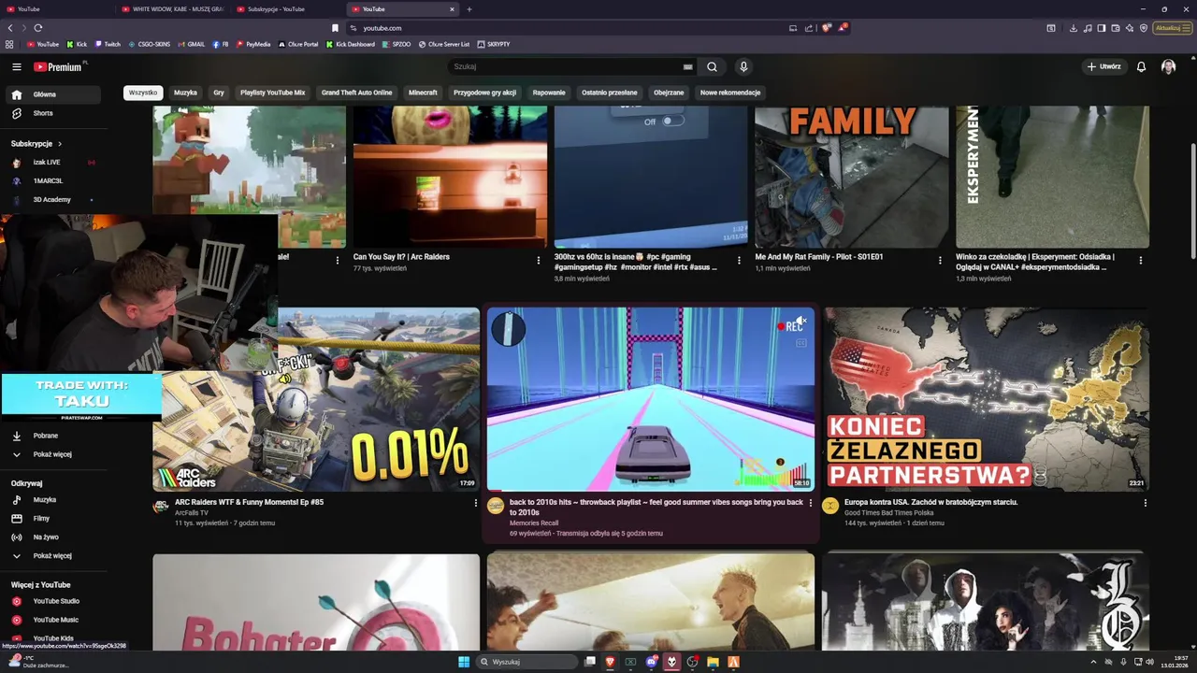Click the Utwórz create button

coord(1103,66)
